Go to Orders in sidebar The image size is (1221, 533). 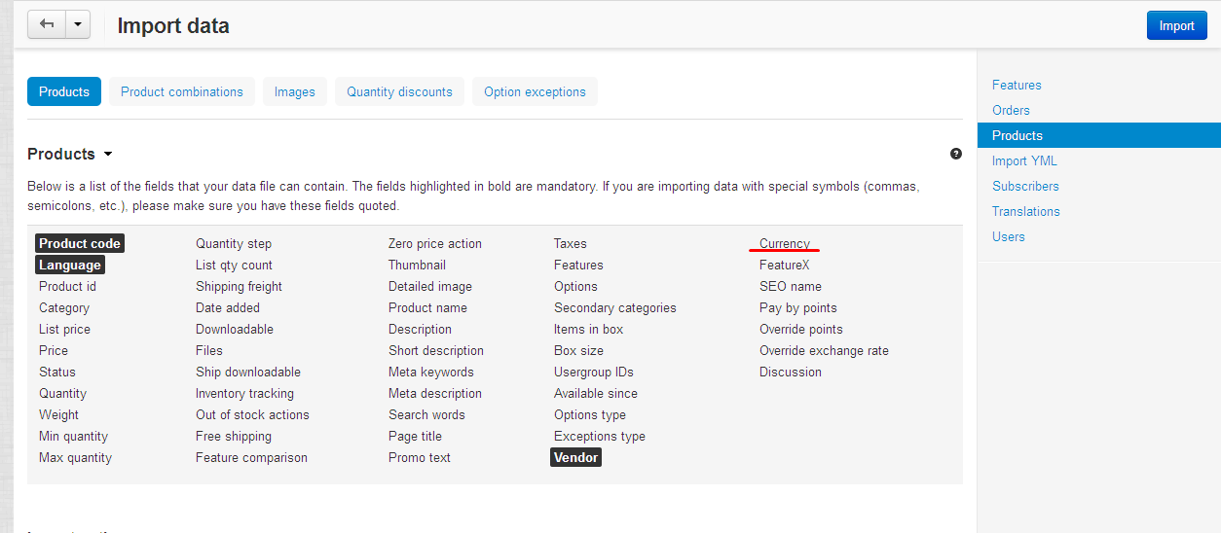click(x=1011, y=110)
